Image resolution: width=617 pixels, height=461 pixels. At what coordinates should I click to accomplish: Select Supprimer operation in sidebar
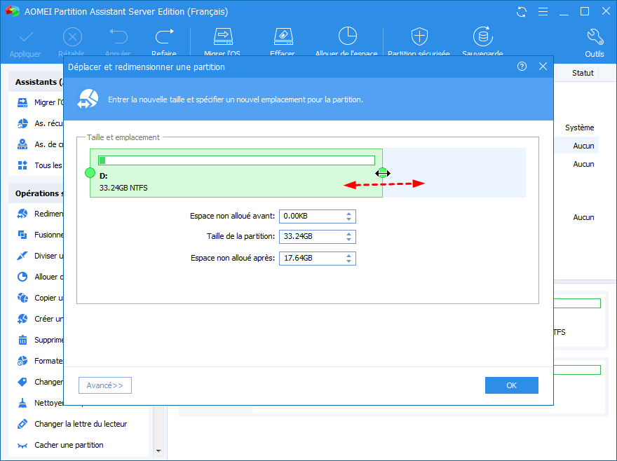coord(39,340)
